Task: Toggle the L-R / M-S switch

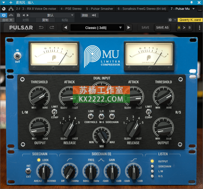Action: 101,117
